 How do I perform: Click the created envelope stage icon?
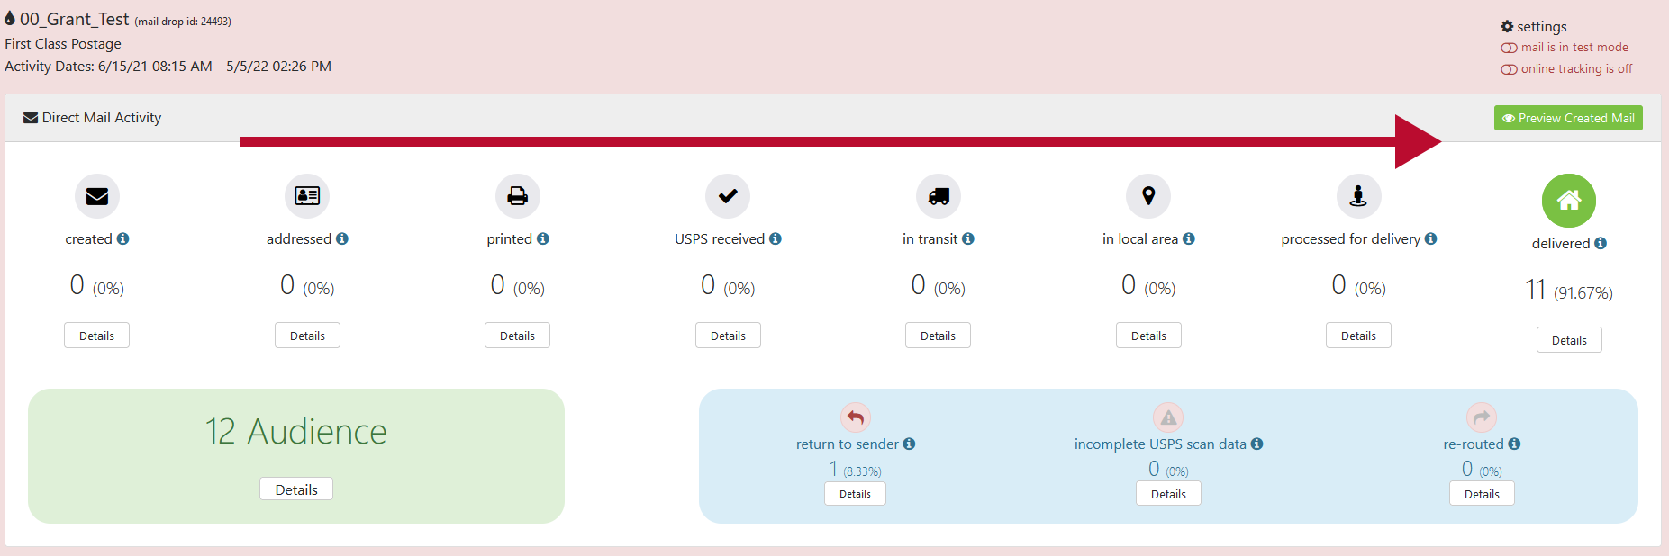coord(97,196)
